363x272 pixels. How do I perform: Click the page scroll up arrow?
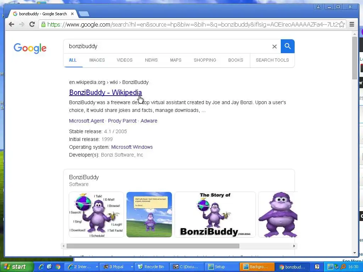pos(354,34)
